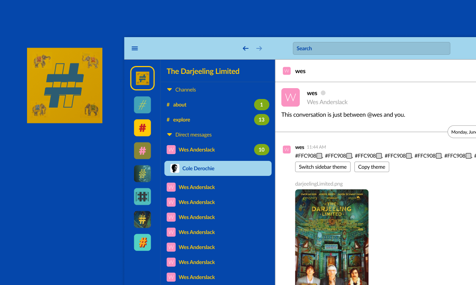The image size is (476, 285).
Task: Collapse the Direct messages section
Action: coord(169,135)
